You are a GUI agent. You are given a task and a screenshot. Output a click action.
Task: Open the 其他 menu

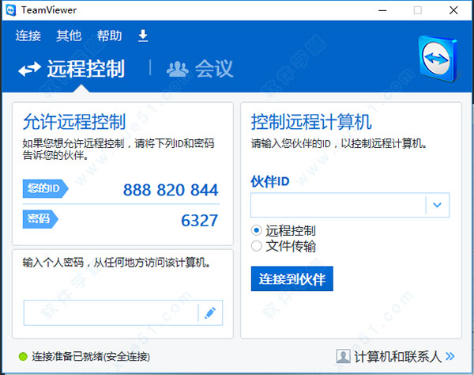coord(69,36)
